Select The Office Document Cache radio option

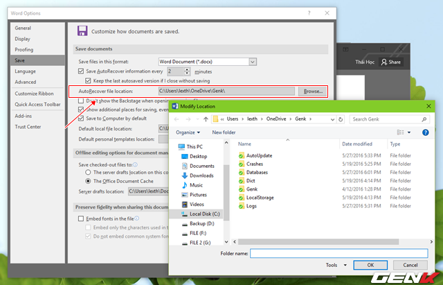[88, 181]
